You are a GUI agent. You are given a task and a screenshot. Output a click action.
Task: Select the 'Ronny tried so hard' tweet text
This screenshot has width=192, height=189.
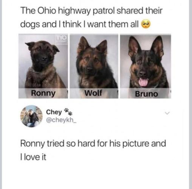[x=93, y=150]
